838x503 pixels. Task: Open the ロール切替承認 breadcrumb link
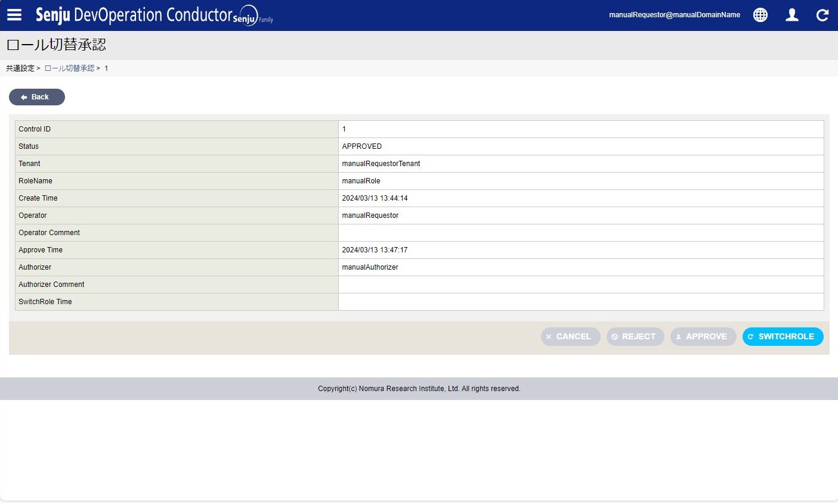click(69, 68)
